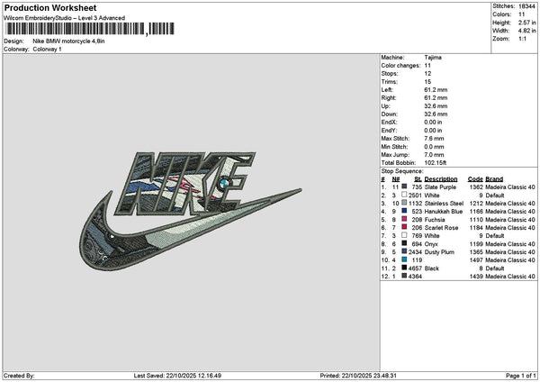Pick the Onyx thread color swatch
This screenshot has height=382, width=540.
(404, 243)
